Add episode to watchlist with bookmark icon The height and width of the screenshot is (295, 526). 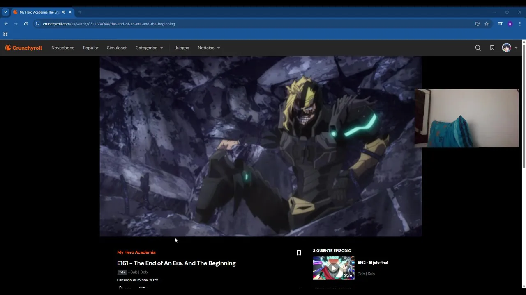pos(299,253)
